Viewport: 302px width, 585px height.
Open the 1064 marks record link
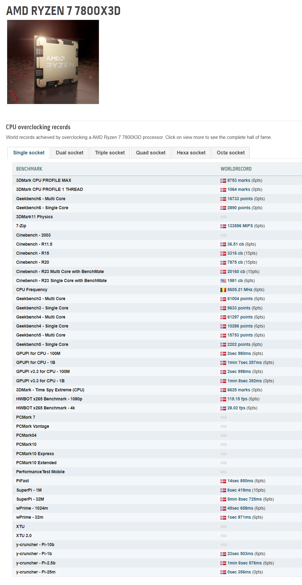(239, 189)
